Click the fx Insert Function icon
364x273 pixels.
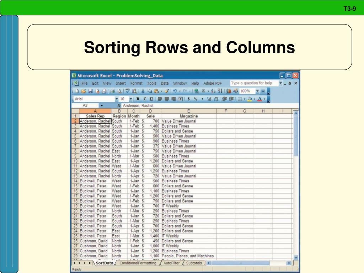coord(119,106)
